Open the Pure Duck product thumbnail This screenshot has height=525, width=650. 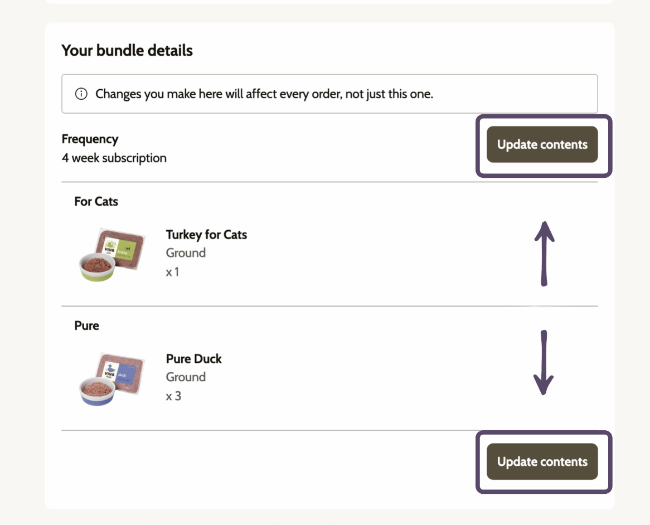(112, 379)
